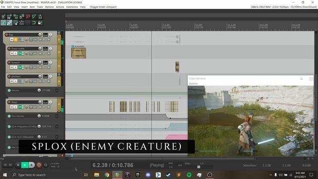The height and width of the screenshot is (179, 318).
Task: Click the playback rate slider
Action: 199,167
